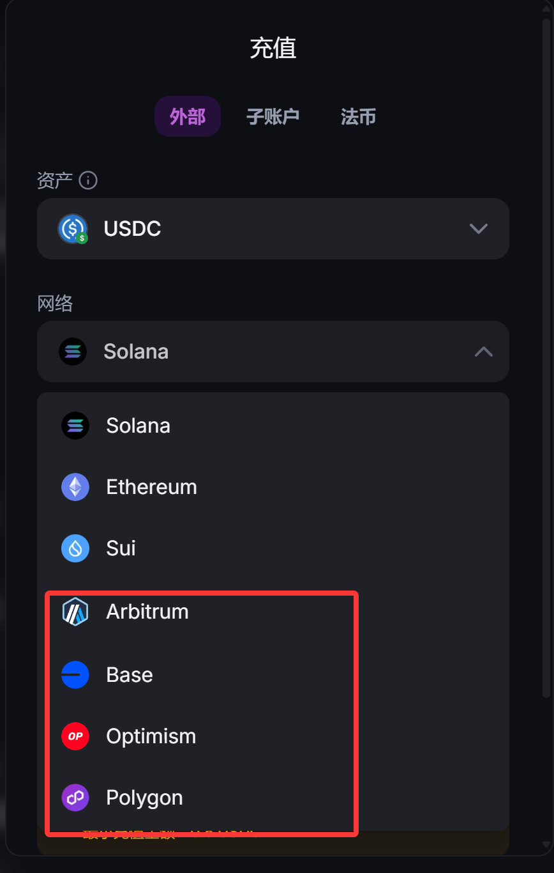This screenshot has height=873, width=554.
Task: Click the blue Base network icon
Action: pyautogui.click(x=75, y=675)
